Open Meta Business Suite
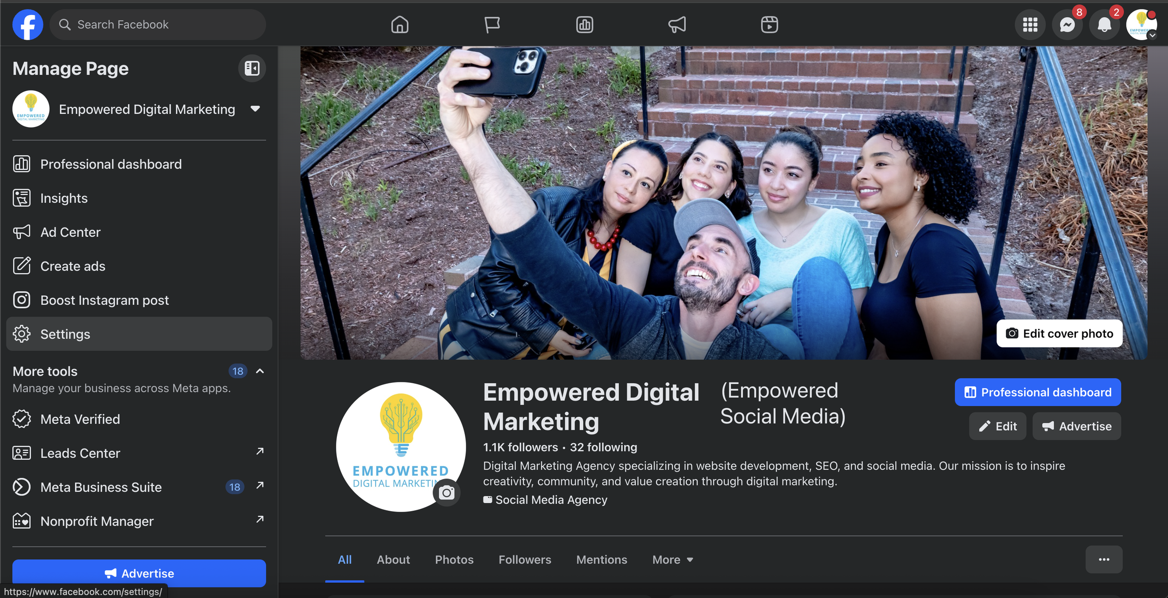The image size is (1168, 598). pyautogui.click(x=100, y=487)
